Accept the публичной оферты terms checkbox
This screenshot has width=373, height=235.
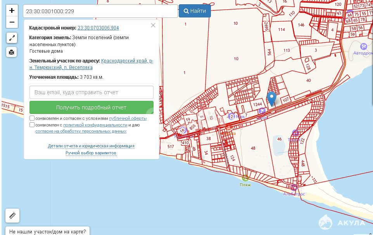coord(32,118)
